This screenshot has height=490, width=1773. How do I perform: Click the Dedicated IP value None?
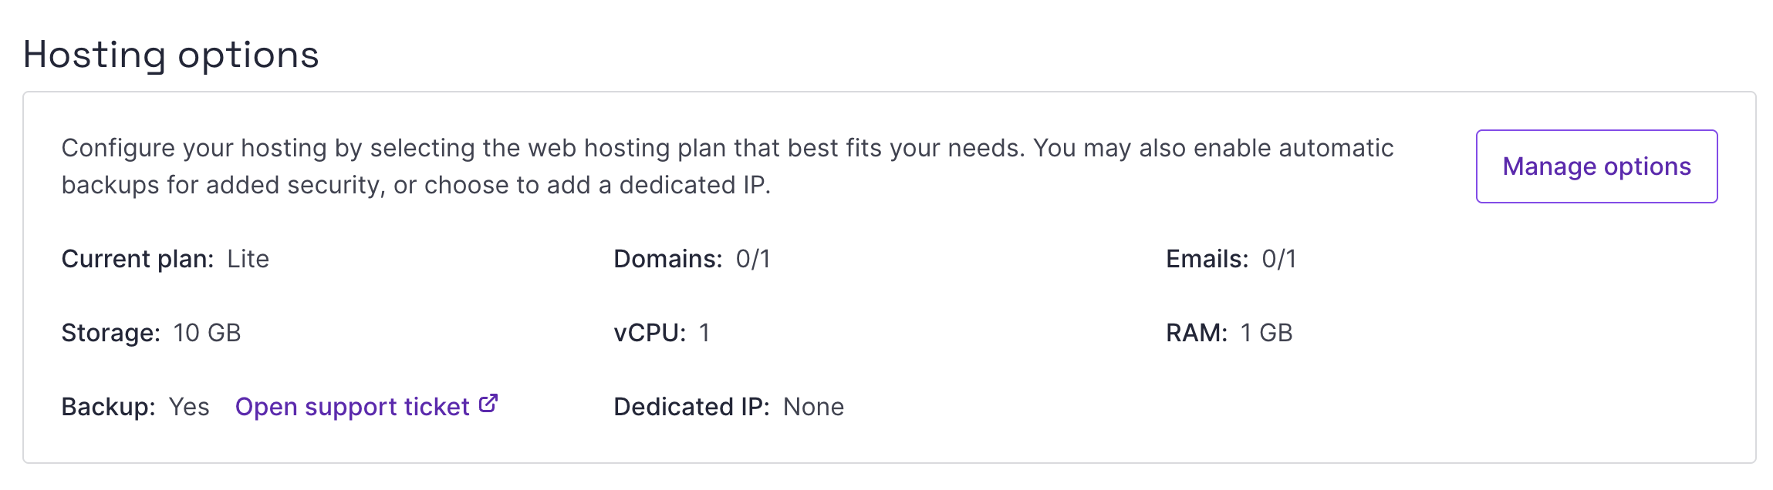click(813, 406)
